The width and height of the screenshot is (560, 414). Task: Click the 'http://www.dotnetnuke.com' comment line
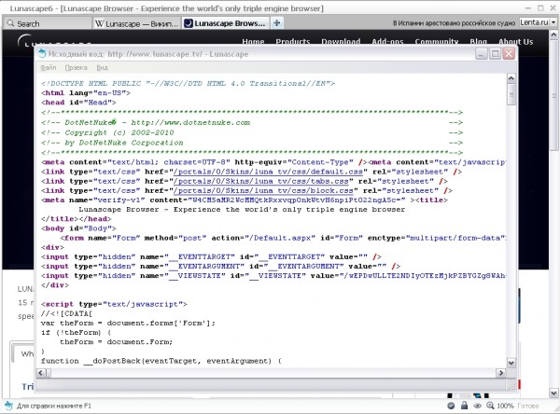pos(146,122)
